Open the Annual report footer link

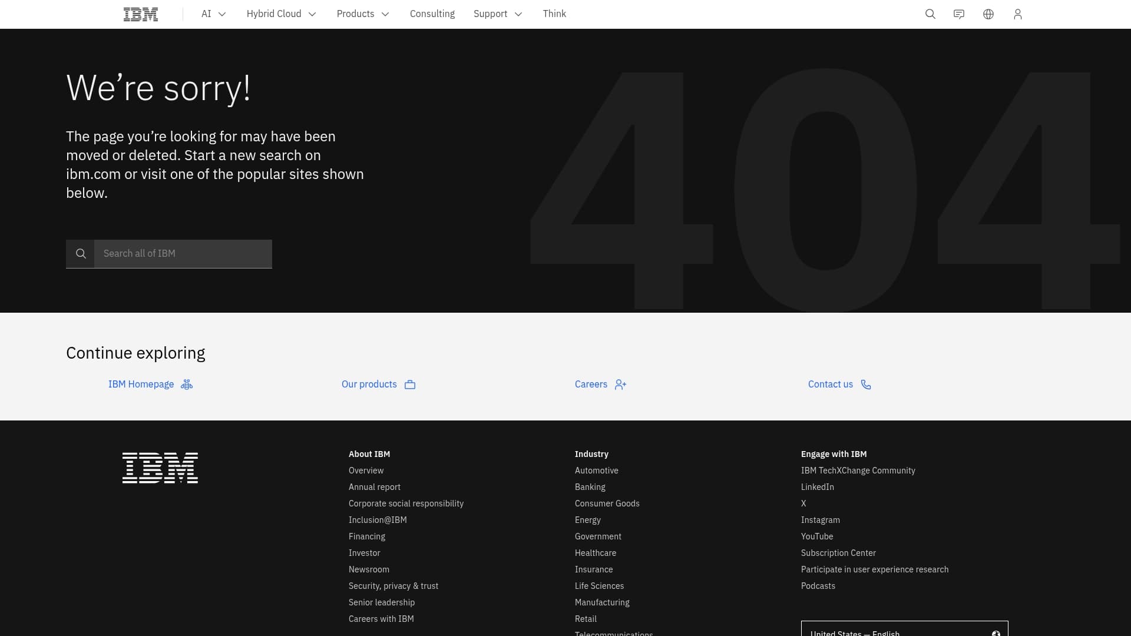coord(375,487)
